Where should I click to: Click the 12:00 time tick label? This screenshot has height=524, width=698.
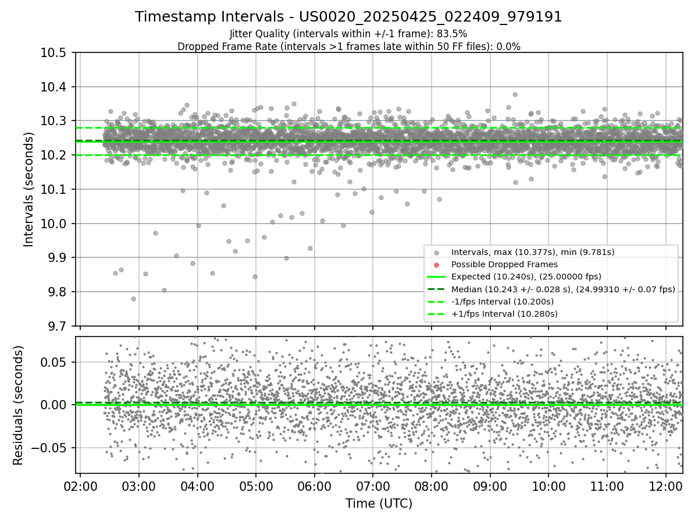(x=666, y=486)
